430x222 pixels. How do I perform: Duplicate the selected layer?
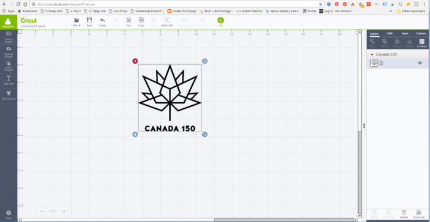(418, 214)
